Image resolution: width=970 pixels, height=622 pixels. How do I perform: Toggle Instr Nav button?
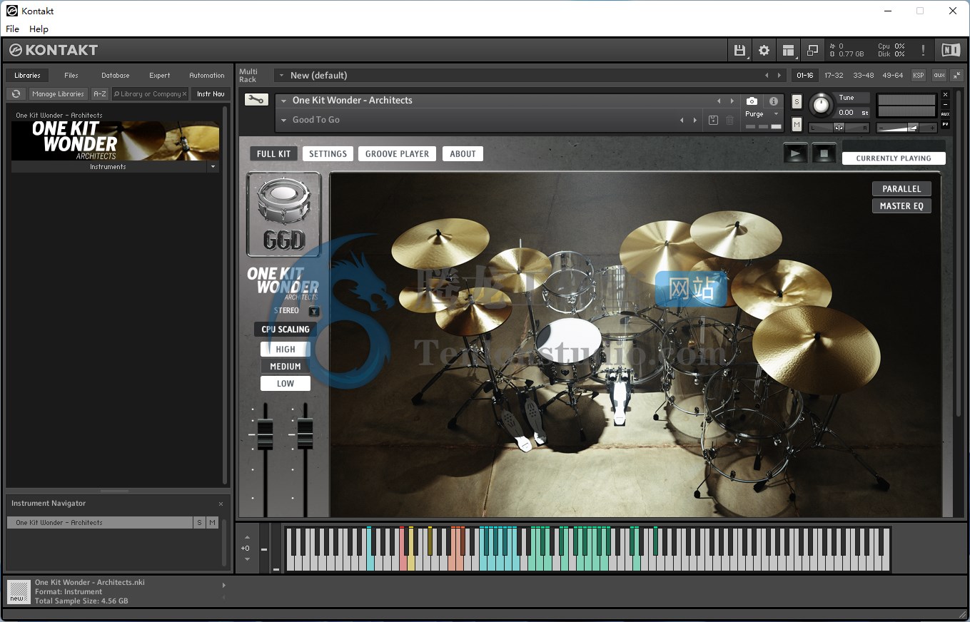(x=211, y=93)
